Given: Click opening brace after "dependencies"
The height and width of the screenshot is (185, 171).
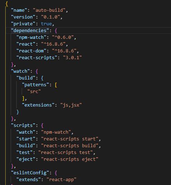Looking at the screenshot, I should click(56, 31).
